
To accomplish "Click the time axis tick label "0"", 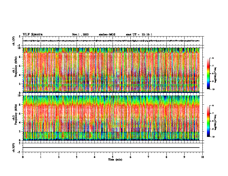I will 23,157.
